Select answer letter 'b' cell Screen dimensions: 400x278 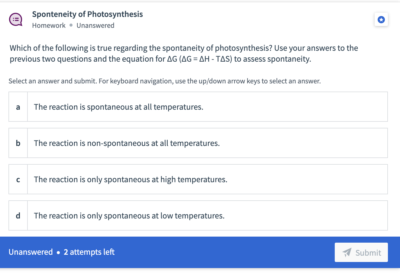18,143
